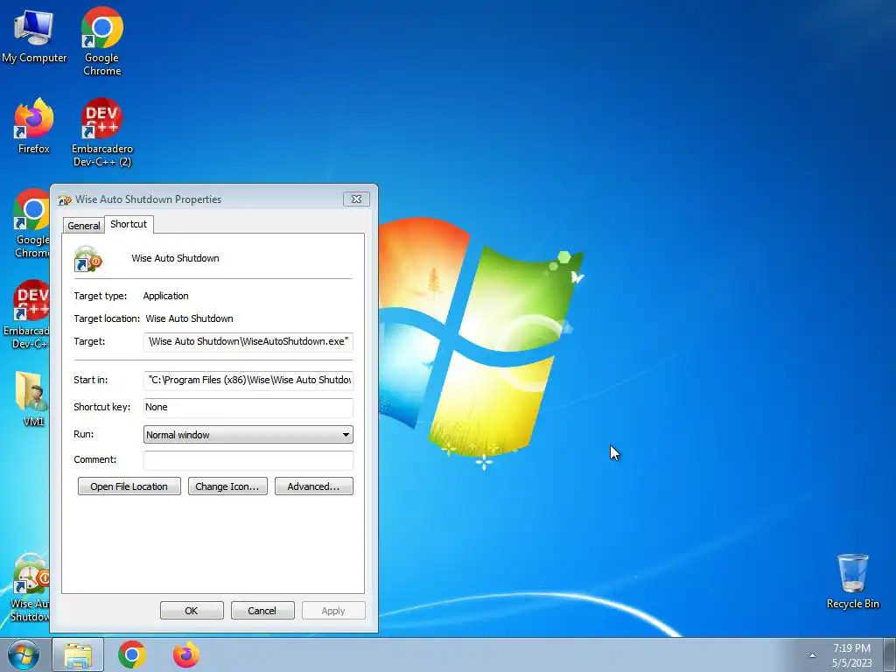Cancel the properties dialog

tap(262, 610)
